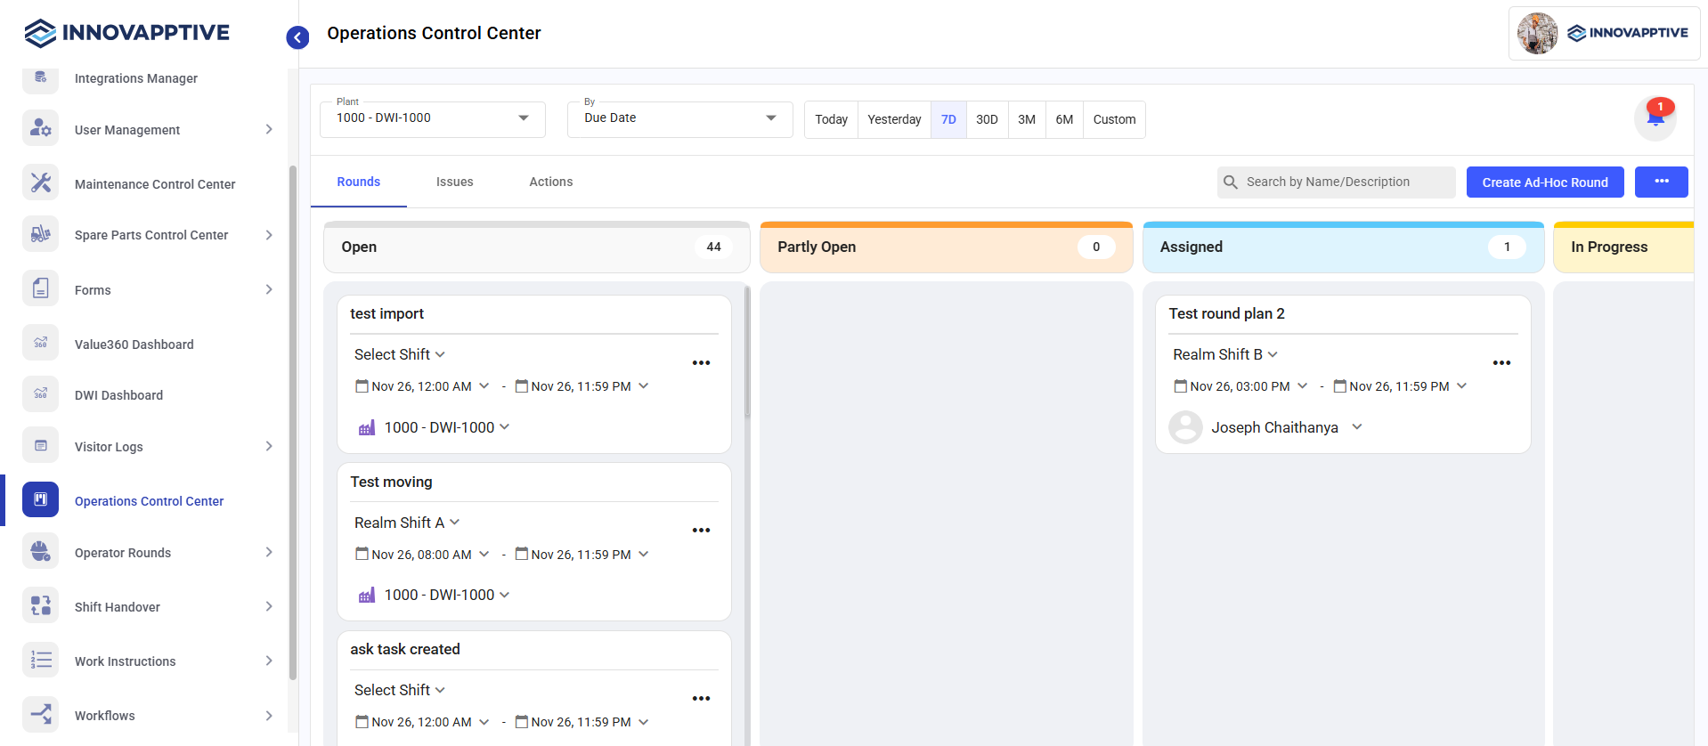Expand Realm Shift A selector on Test moving
Screen dimensions: 1708x746
click(x=407, y=523)
